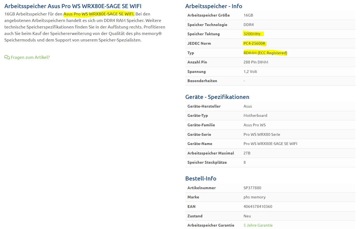Screen dimensions: 361x229
Task: Click the '8' value for Speicher Steckplätze
Action: [245, 162]
